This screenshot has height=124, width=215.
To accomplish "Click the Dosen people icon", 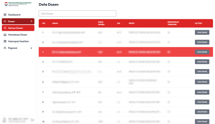I will point(5,21).
